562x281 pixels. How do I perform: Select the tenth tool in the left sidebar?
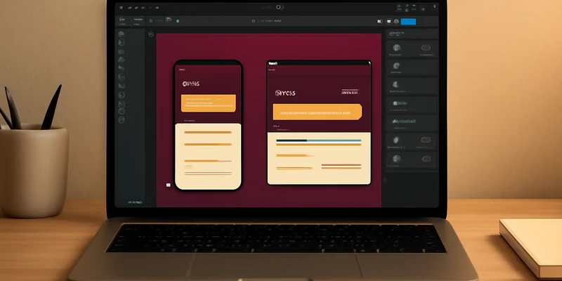pos(122,112)
